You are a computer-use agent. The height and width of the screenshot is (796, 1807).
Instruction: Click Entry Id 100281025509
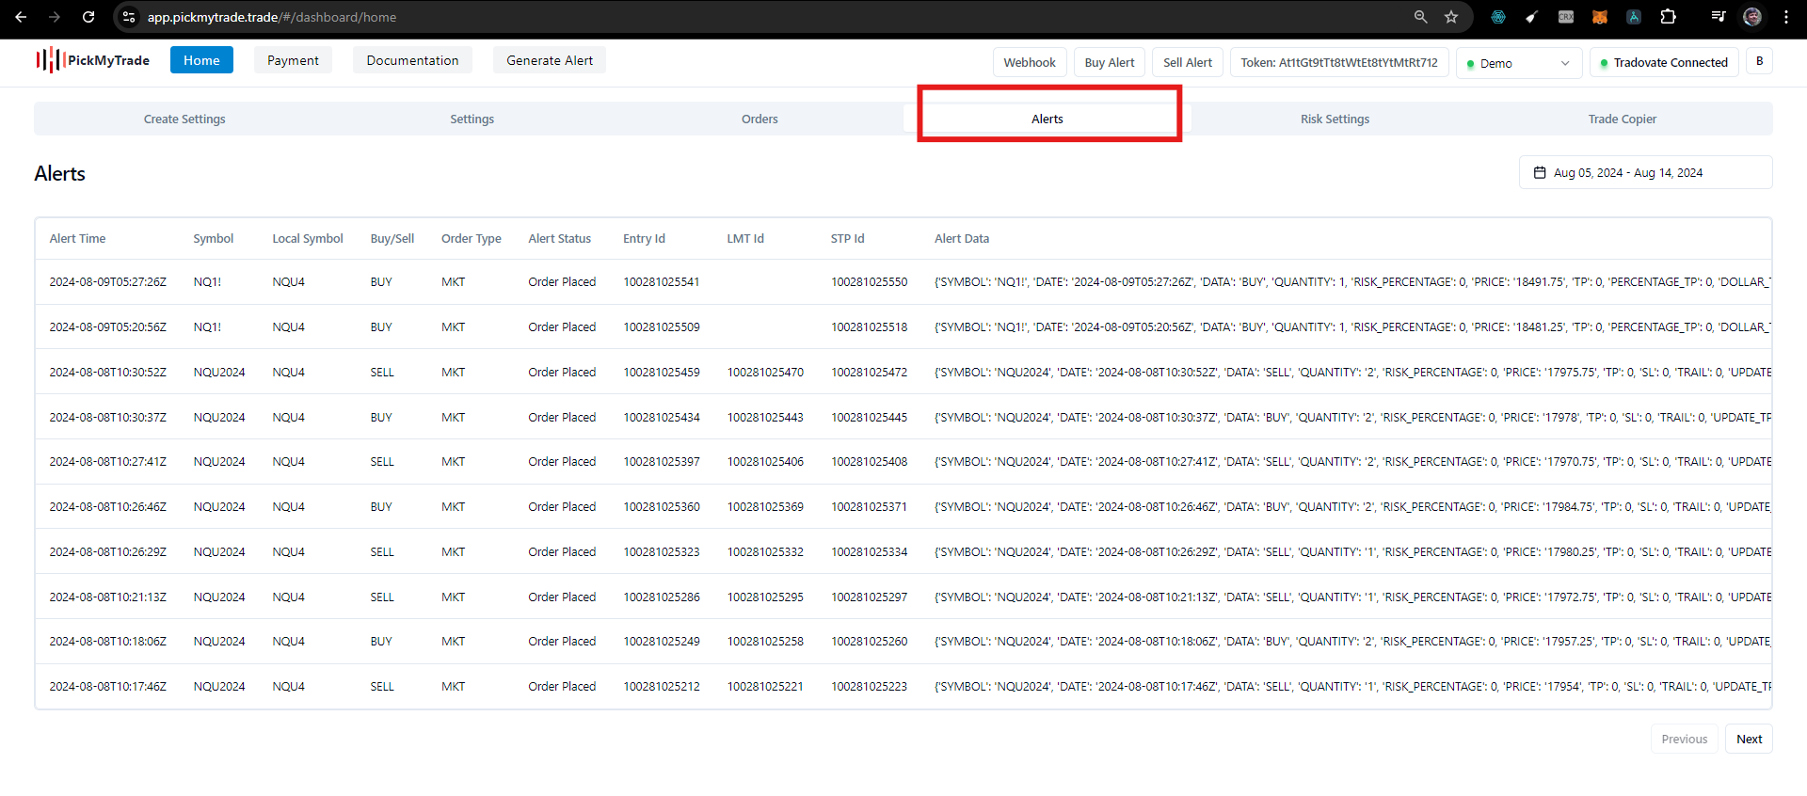coord(662,326)
